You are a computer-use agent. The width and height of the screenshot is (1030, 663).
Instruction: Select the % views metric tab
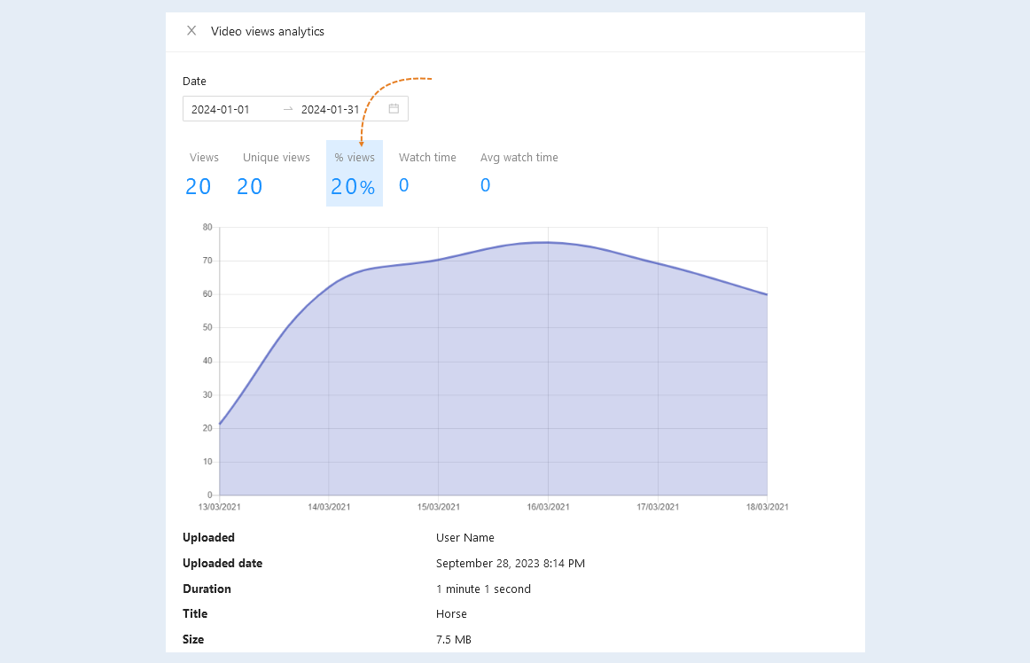click(355, 174)
